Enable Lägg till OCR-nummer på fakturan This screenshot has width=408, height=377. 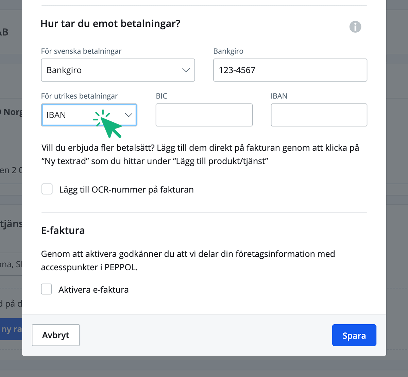coord(47,189)
